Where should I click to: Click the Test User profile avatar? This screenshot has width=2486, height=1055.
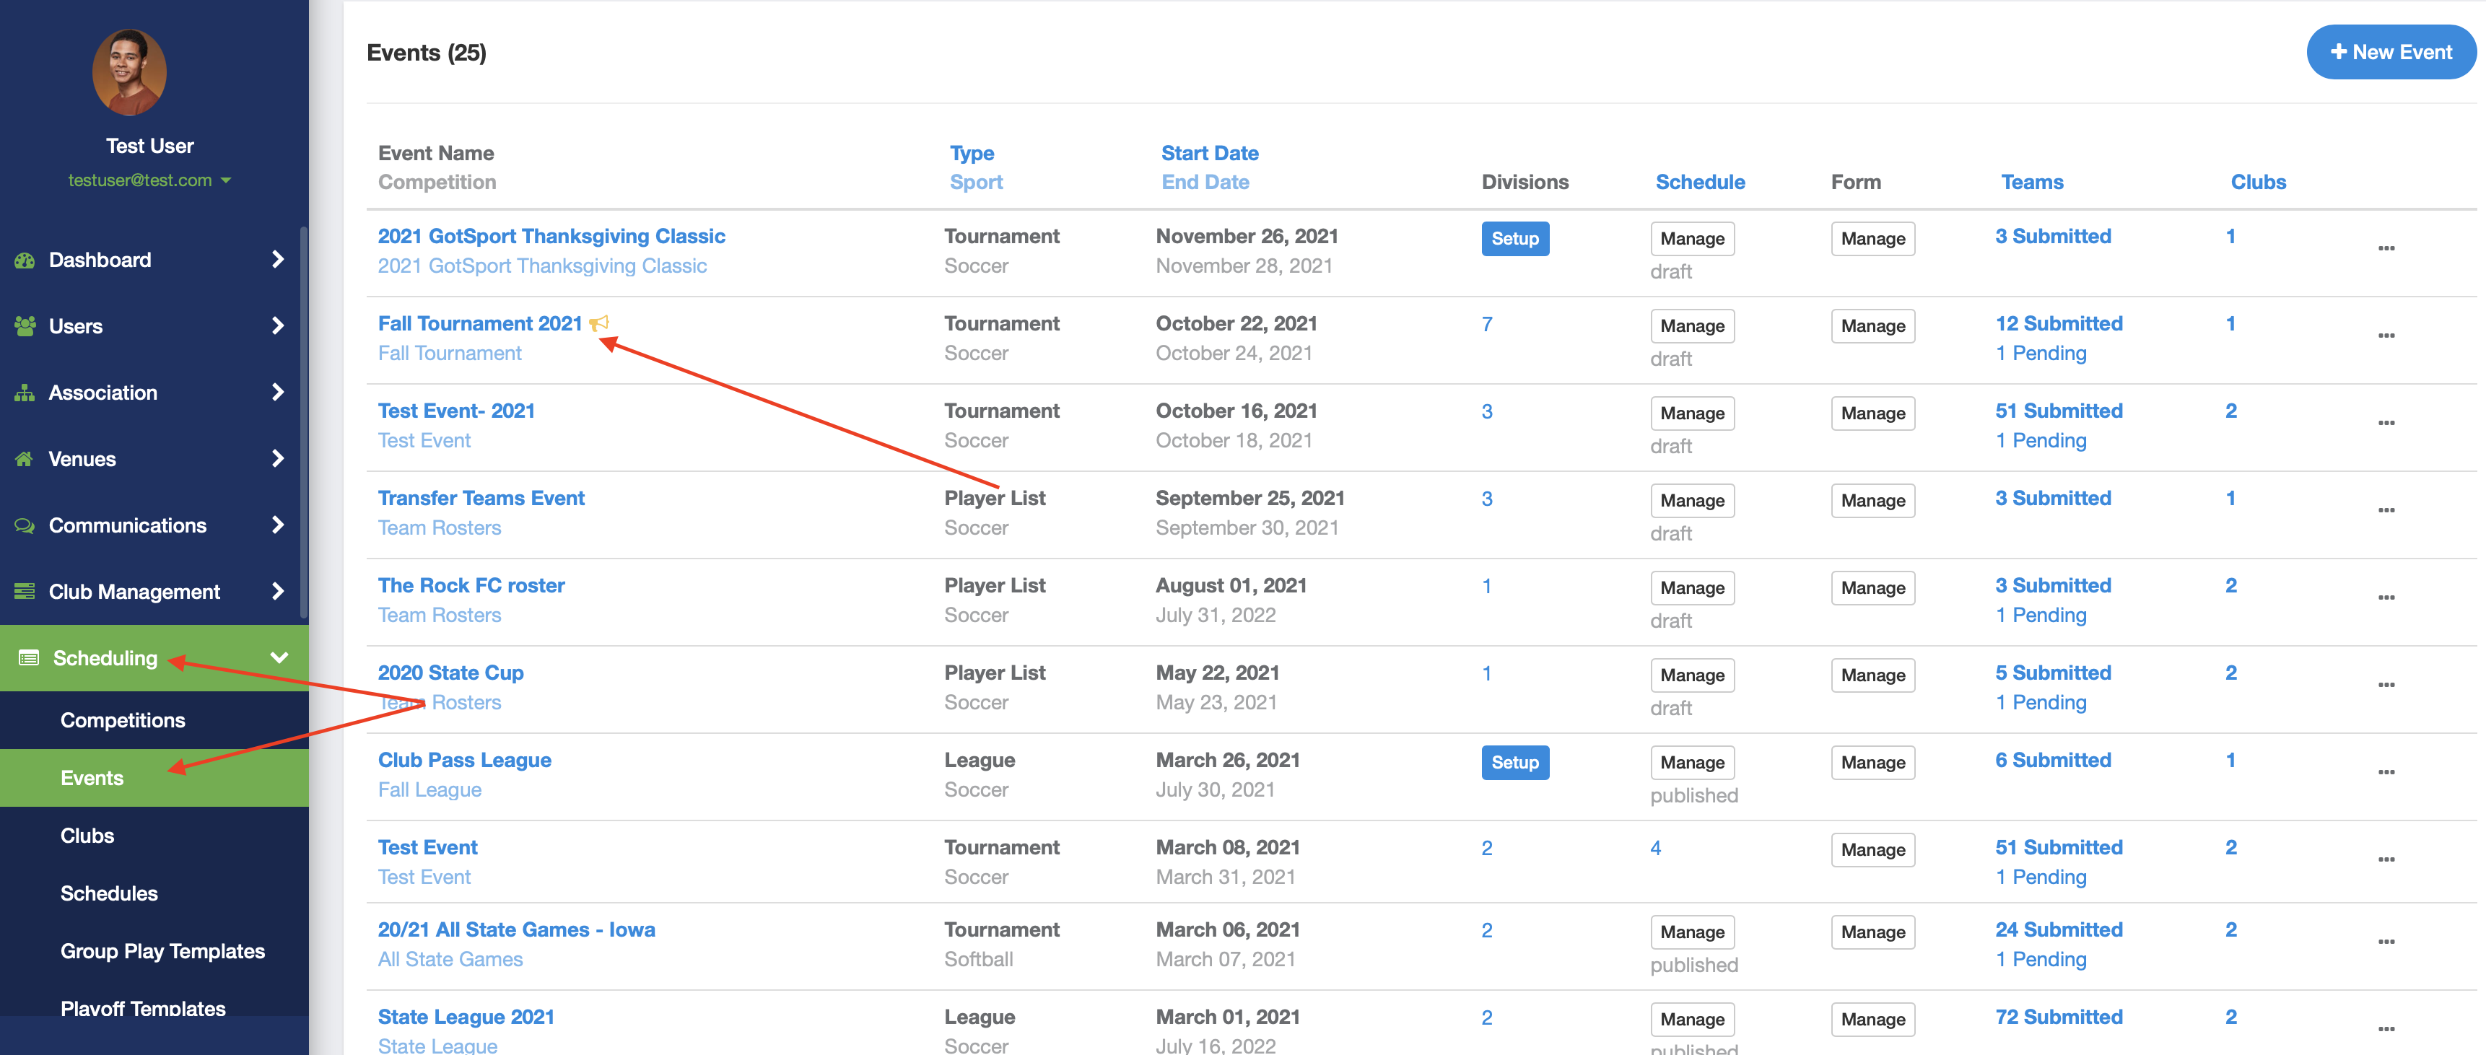(x=129, y=71)
